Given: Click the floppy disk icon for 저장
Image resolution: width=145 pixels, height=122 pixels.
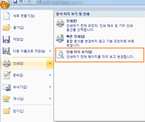Looking at the screenshot, I should tap(6, 39).
